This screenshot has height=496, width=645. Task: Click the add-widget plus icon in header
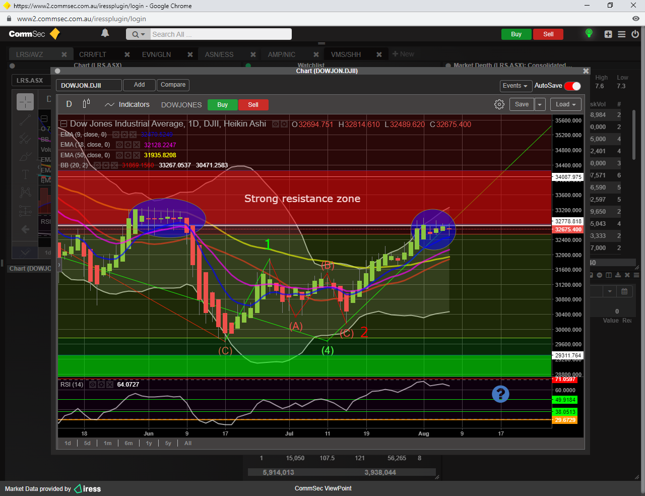pos(608,34)
